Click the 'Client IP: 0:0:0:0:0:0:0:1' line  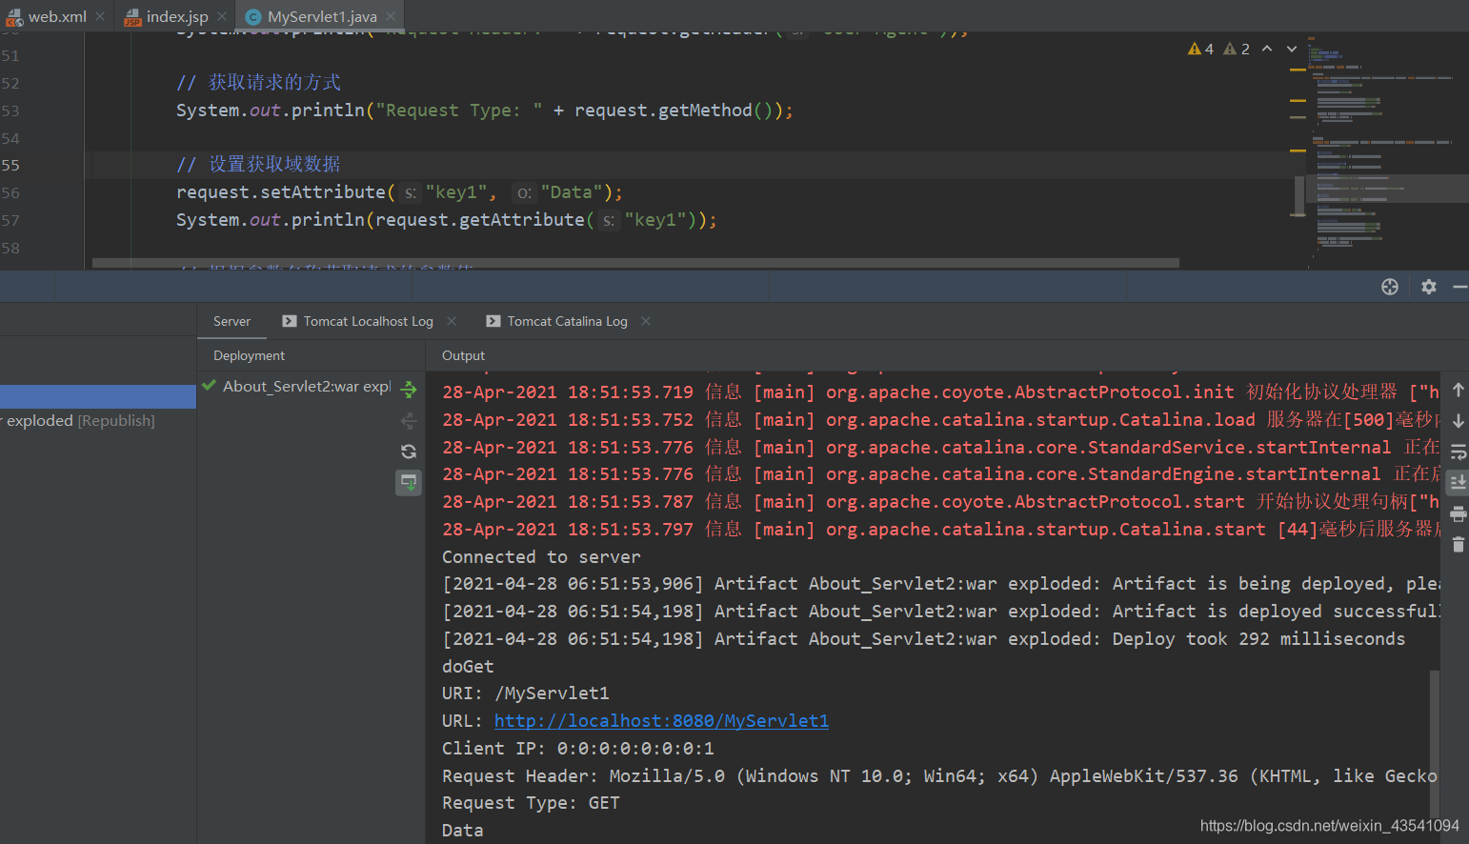click(577, 749)
